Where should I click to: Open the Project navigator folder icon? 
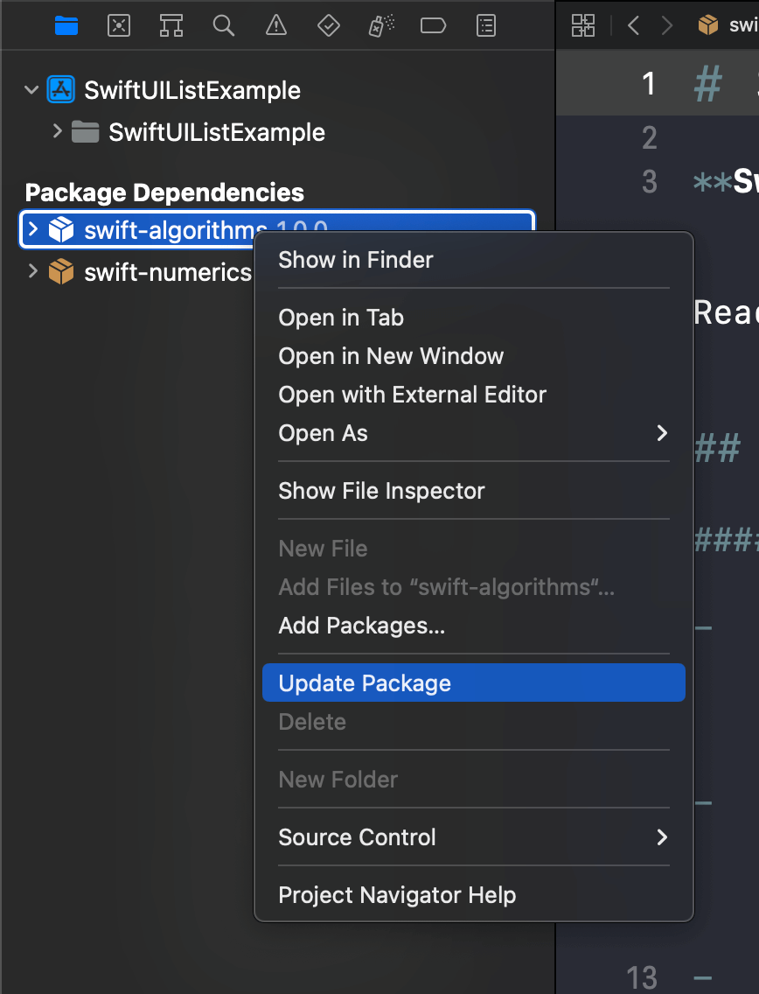pyautogui.click(x=66, y=25)
